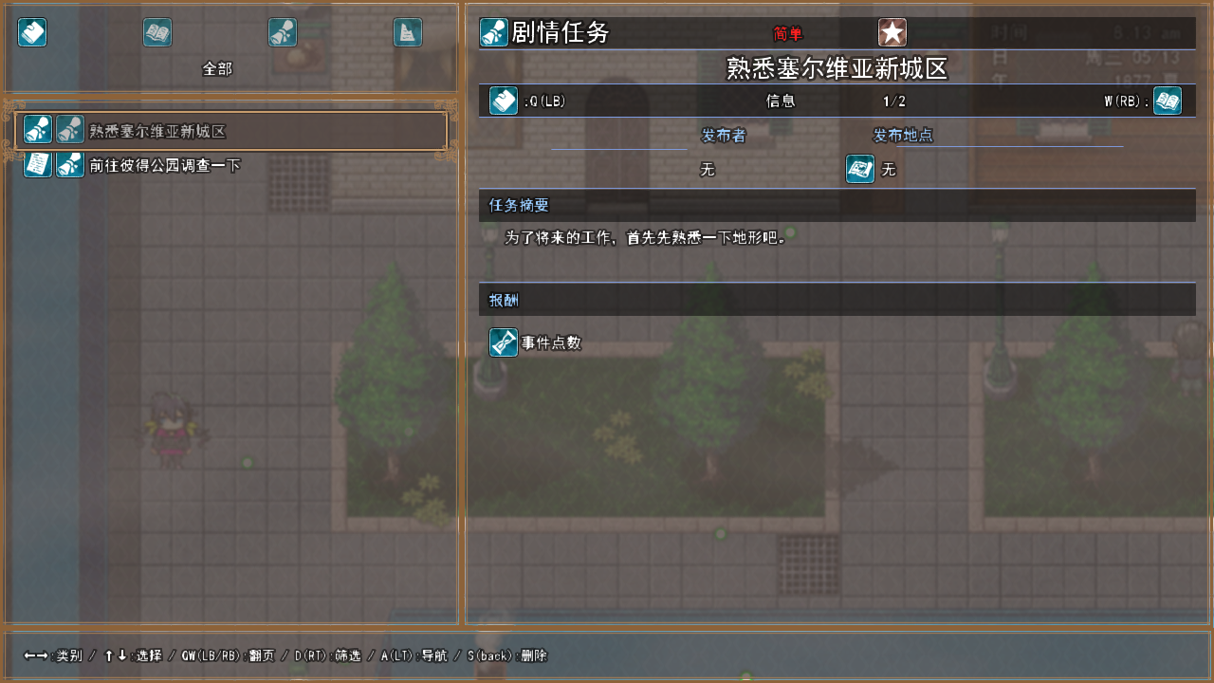Click the S(back):删除 delete hint

pos(507,655)
